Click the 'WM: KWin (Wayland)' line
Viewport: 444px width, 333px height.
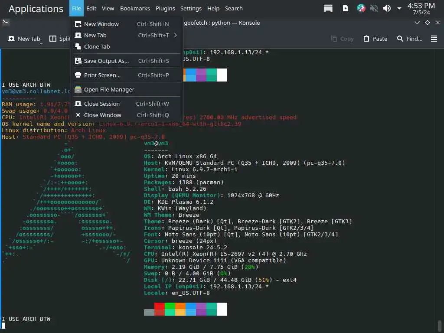[175, 209]
